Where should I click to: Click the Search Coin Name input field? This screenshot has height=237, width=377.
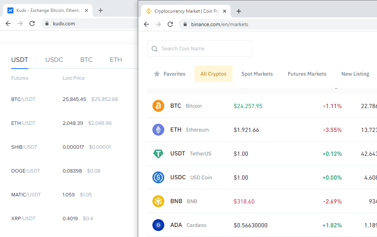[x=199, y=48]
